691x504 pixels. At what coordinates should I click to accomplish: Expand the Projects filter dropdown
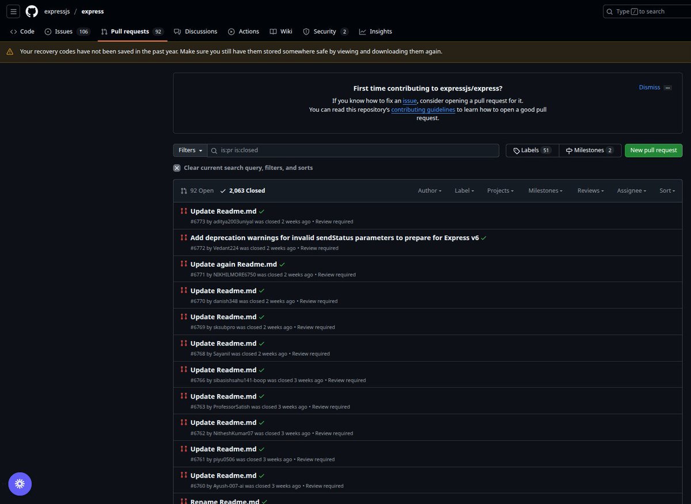tap(500, 191)
